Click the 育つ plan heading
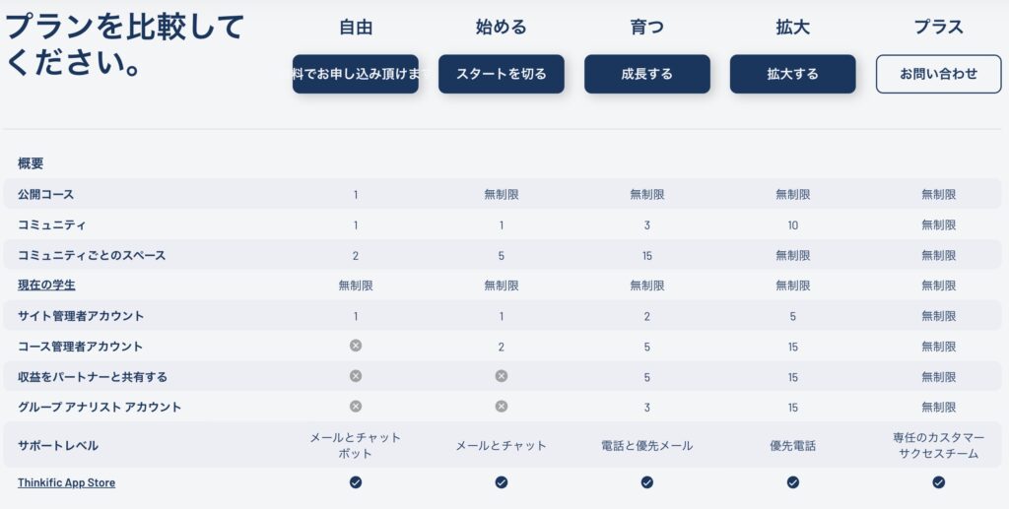This screenshot has height=509, width=1009. [646, 27]
